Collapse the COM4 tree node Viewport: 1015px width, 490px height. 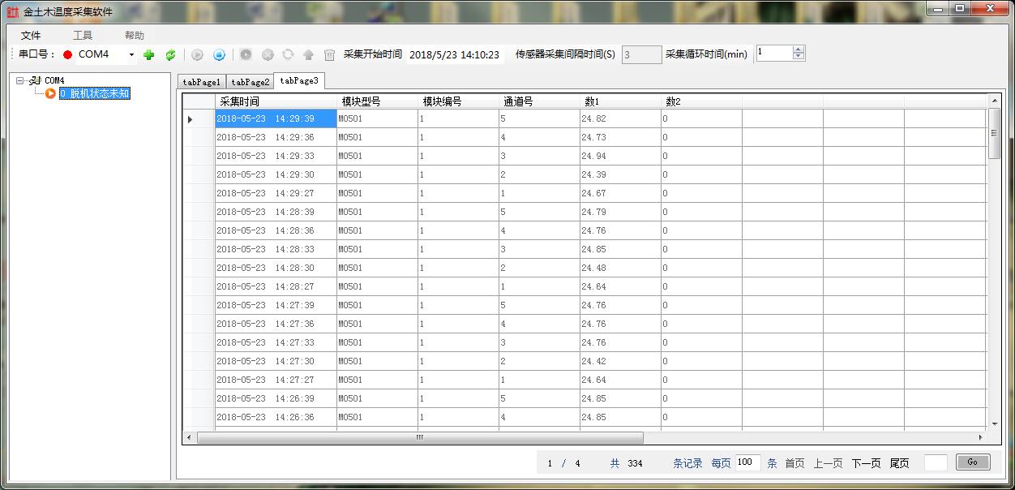[x=20, y=80]
